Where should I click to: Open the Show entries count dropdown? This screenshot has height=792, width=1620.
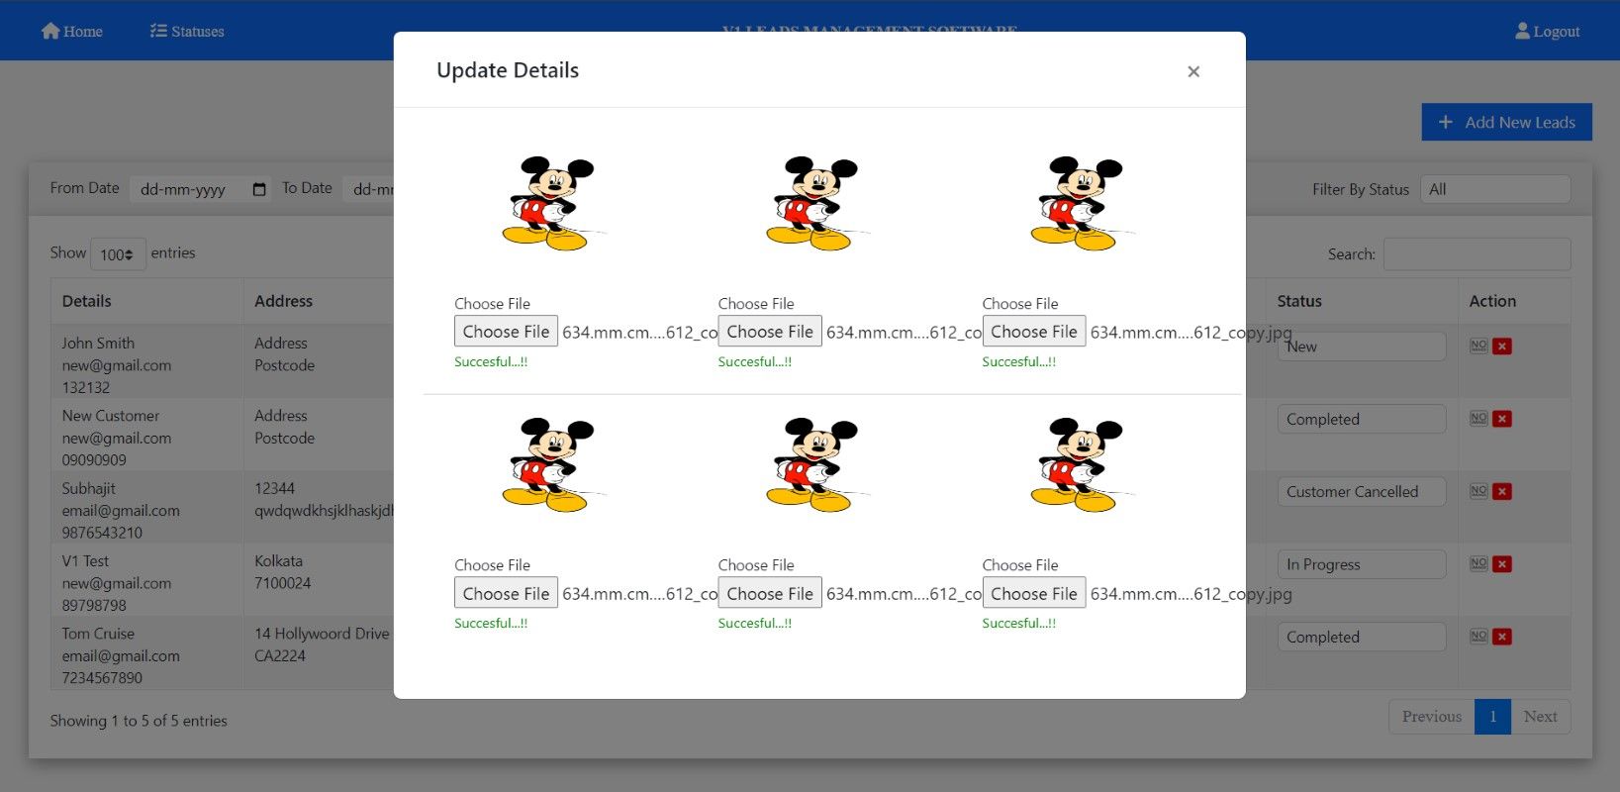tap(118, 254)
